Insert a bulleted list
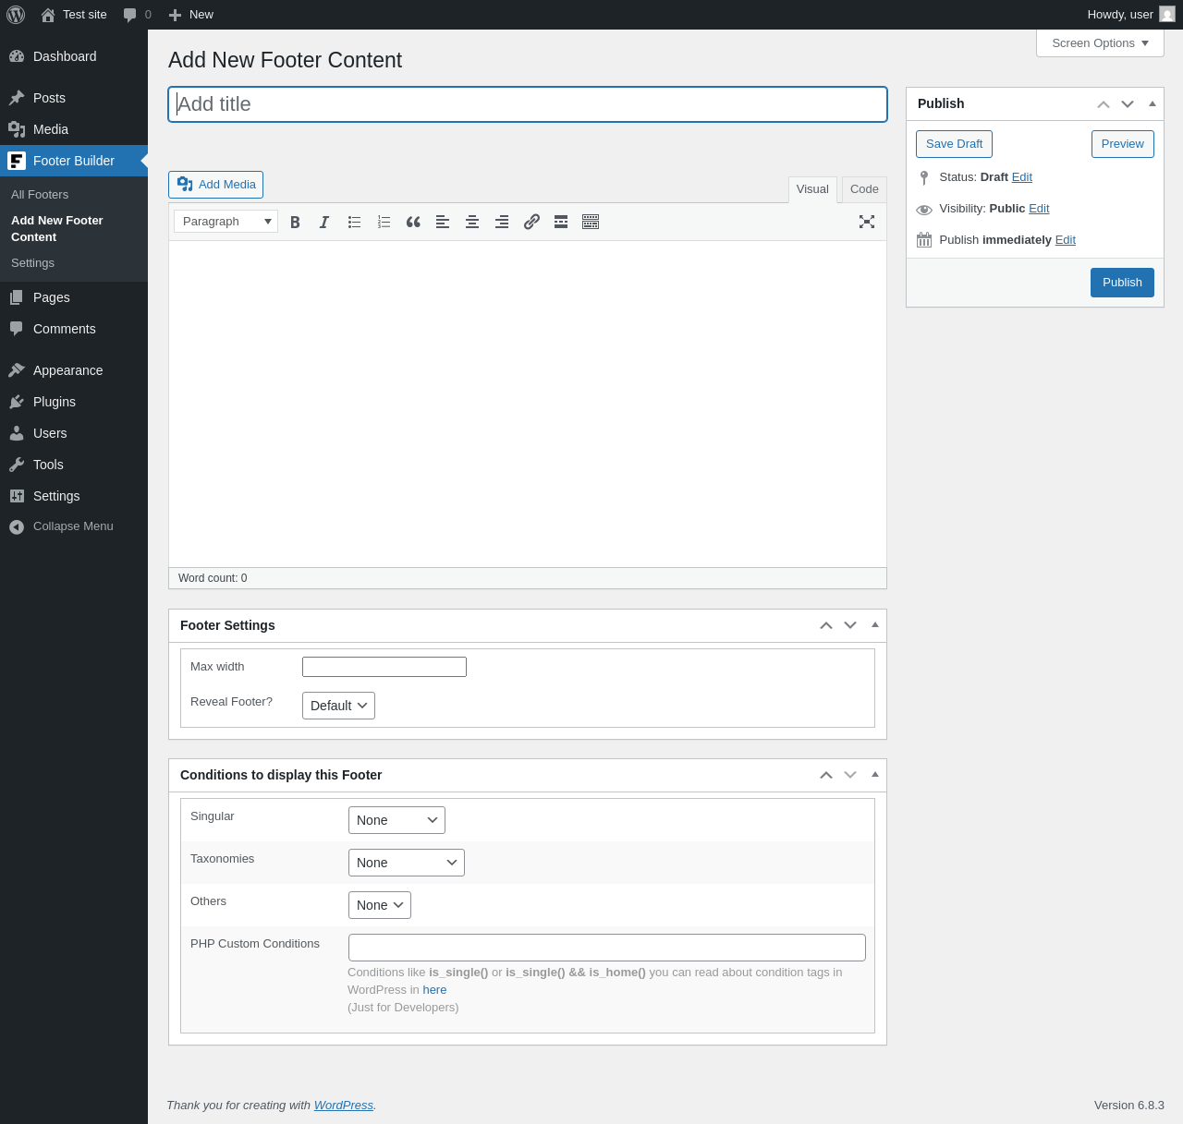Viewport: 1183px width, 1124px height. coord(354,222)
